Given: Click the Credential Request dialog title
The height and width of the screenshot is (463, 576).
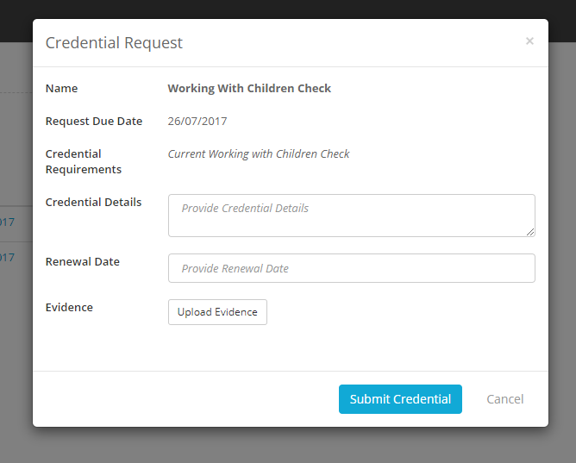Looking at the screenshot, I should (114, 43).
